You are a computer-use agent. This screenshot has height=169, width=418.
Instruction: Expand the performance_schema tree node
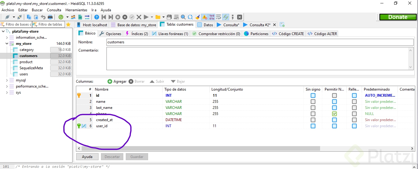(x=7, y=86)
